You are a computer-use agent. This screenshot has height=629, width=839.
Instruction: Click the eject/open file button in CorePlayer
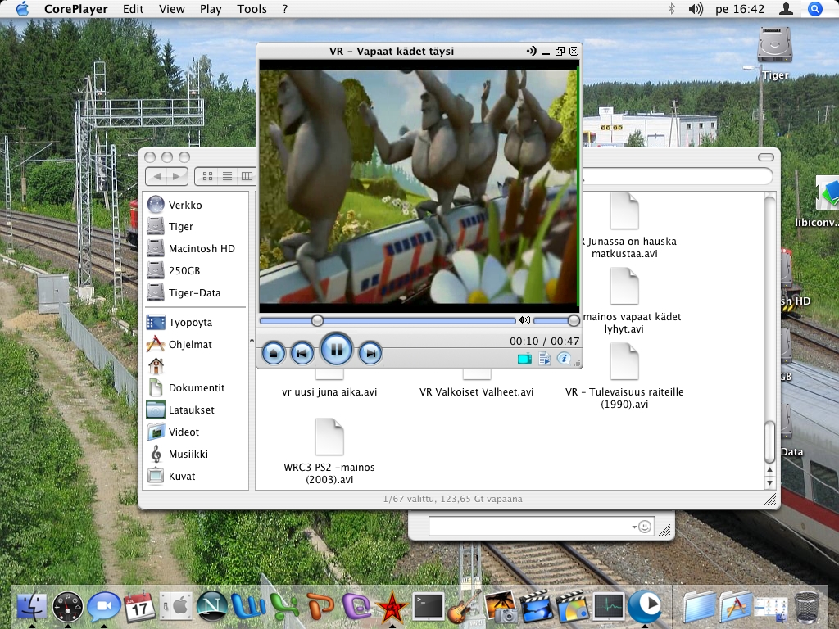coord(274,353)
